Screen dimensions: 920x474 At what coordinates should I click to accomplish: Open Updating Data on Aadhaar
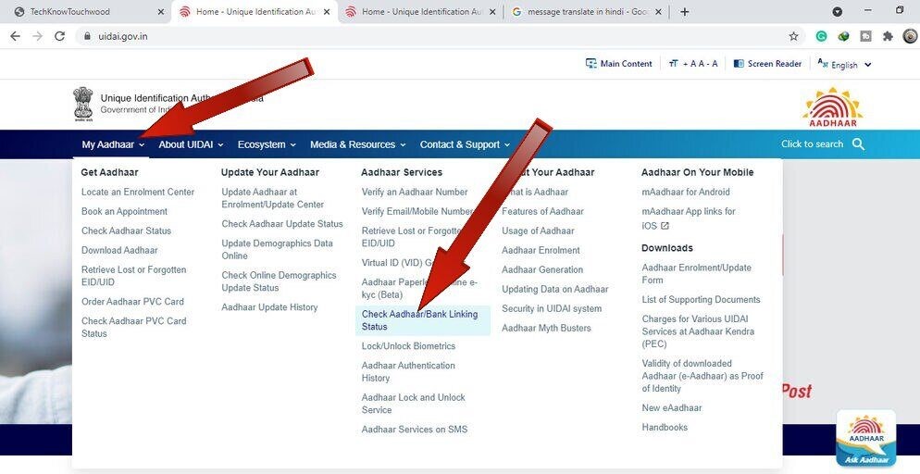(555, 289)
